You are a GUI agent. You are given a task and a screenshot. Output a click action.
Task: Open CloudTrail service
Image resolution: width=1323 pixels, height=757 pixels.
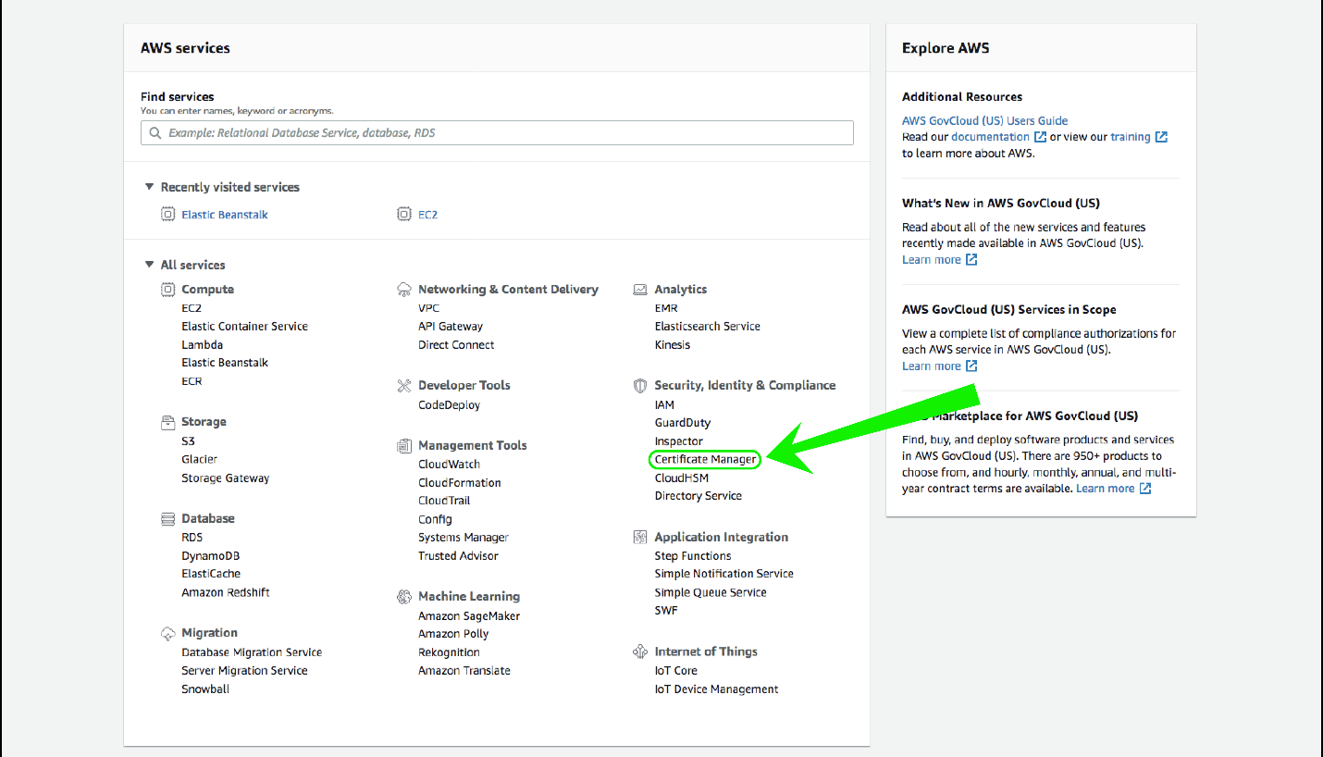pyautogui.click(x=444, y=501)
